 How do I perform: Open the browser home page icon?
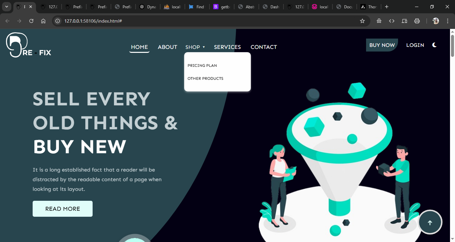tap(43, 21)
